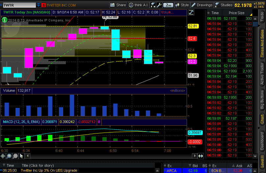
Task: Click the red 52.6 price level label
Action: (x=192, y=38)
